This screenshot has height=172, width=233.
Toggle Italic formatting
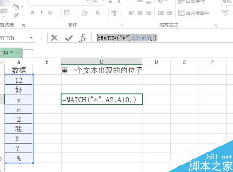pos(41,13)
